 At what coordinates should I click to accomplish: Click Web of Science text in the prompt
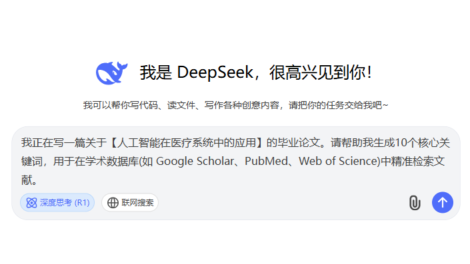pyautogui.click(x=339, y=161)
